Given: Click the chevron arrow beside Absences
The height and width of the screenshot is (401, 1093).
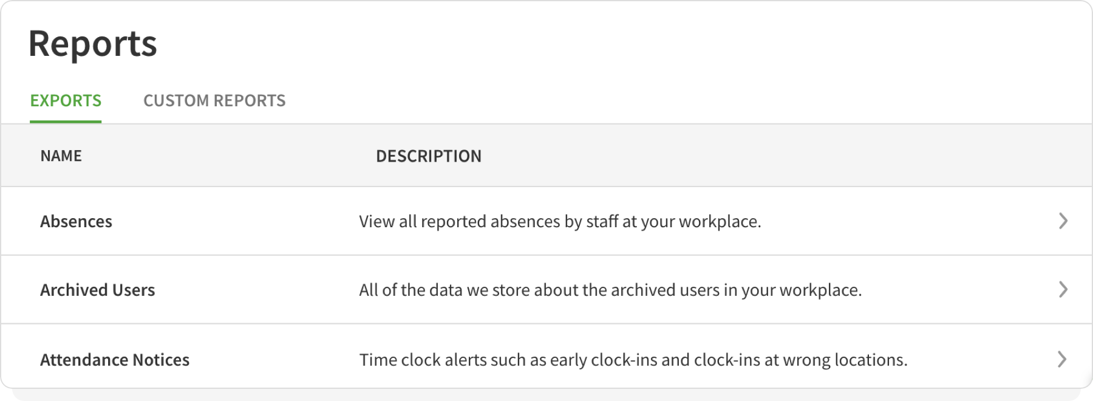Looking at the screenshot, I should (x=1062, y=221).
